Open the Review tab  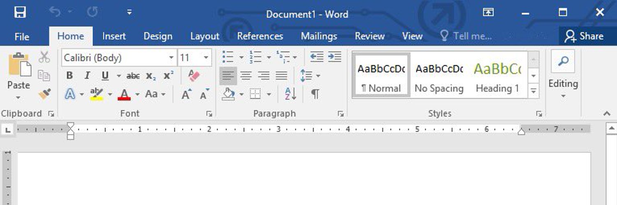[370, 36]
